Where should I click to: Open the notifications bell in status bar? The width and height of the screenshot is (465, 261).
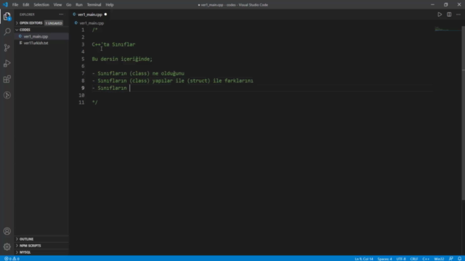[x=459, y=259]
